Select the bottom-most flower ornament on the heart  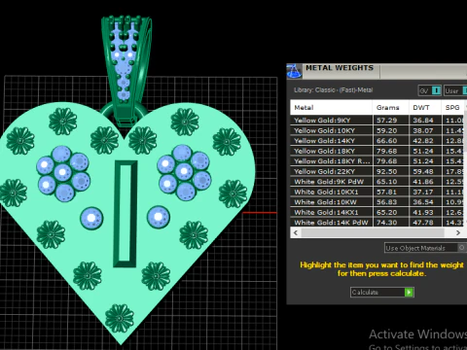120,319
